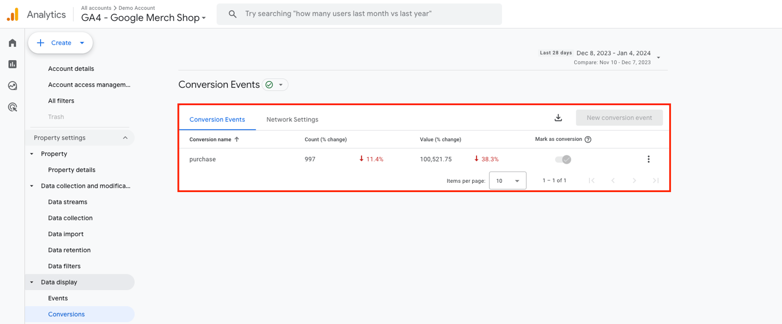Open the date range dropdown
This screenshot has height=324, width=782.
tap(658, 58)
